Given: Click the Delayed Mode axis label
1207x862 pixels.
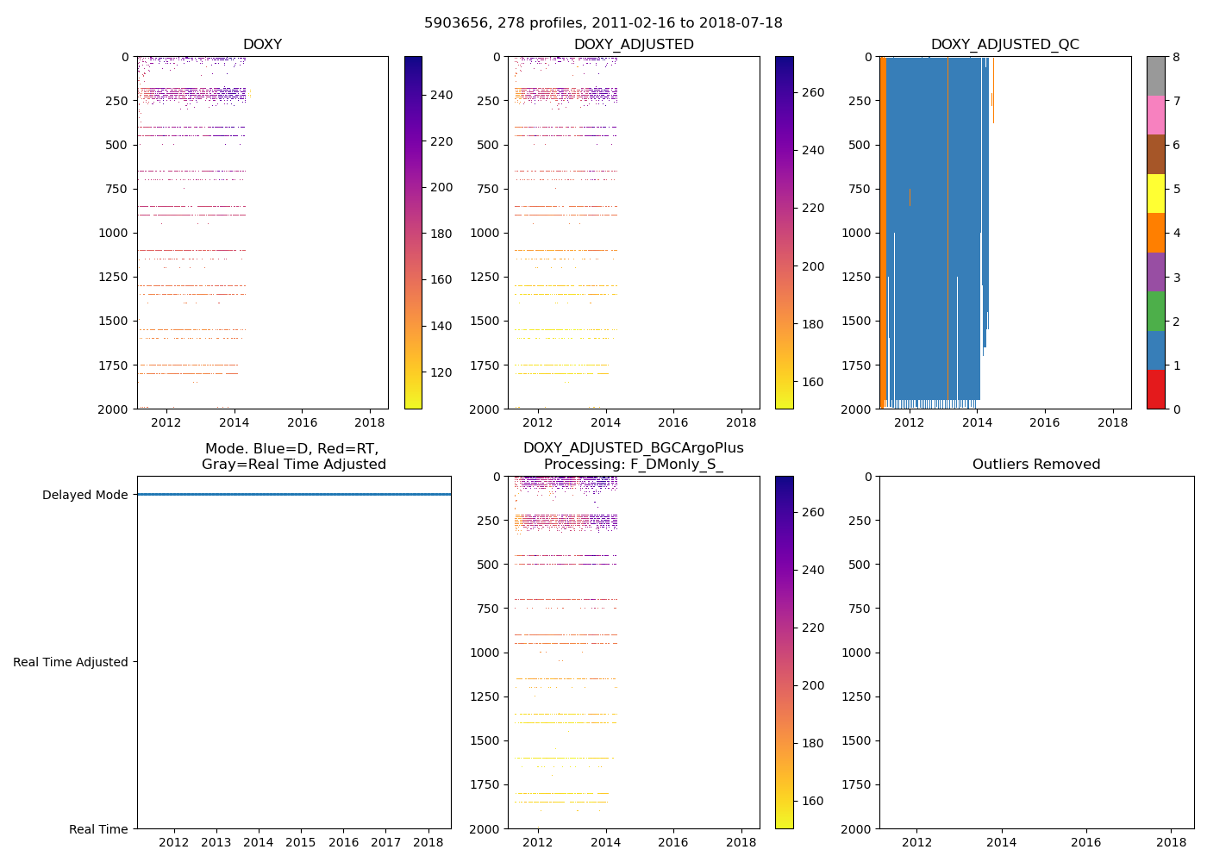Looking at the screenshot, I should point(84,496).
